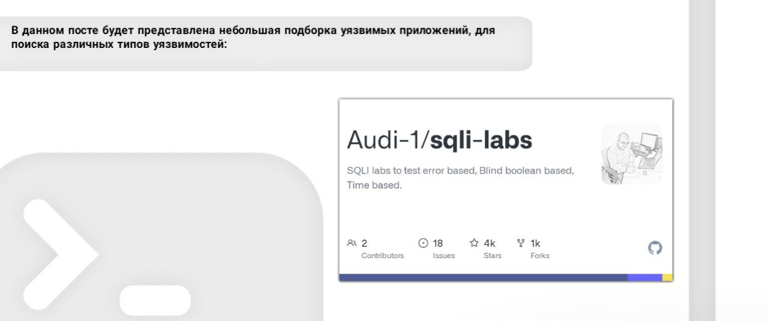The image size is (768, 321).
Task: Open the Audi-1 avatar sketch image
Action: coord(631,154)
